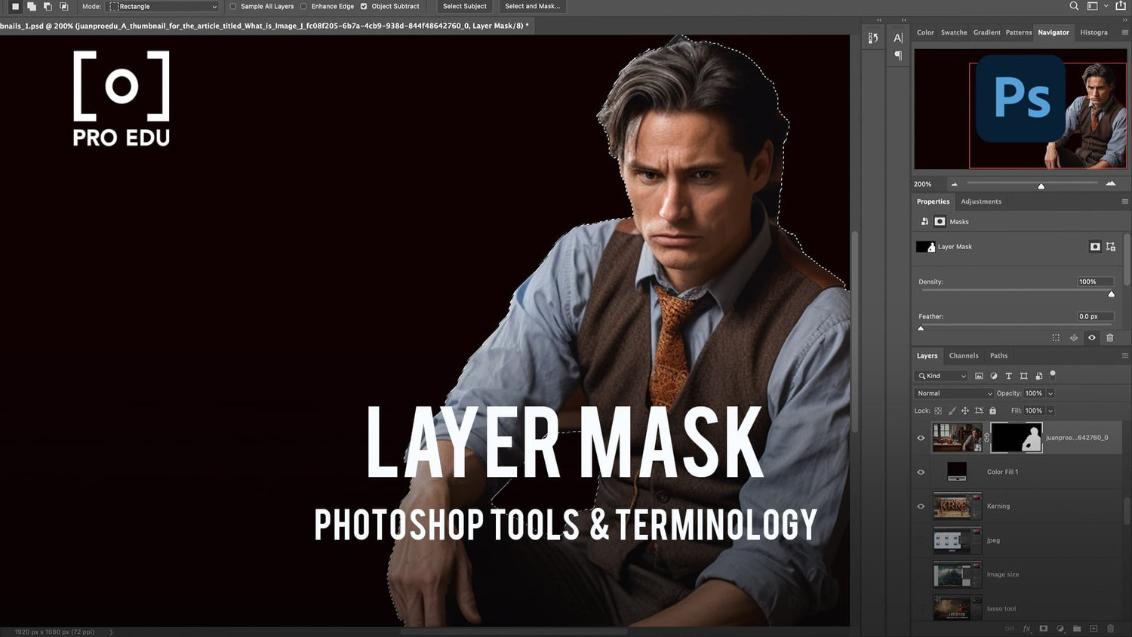The width and height of the screenshot is (1132, 637).
Task: Click the invert mask eye icon in Properties
Action: 1091,337
